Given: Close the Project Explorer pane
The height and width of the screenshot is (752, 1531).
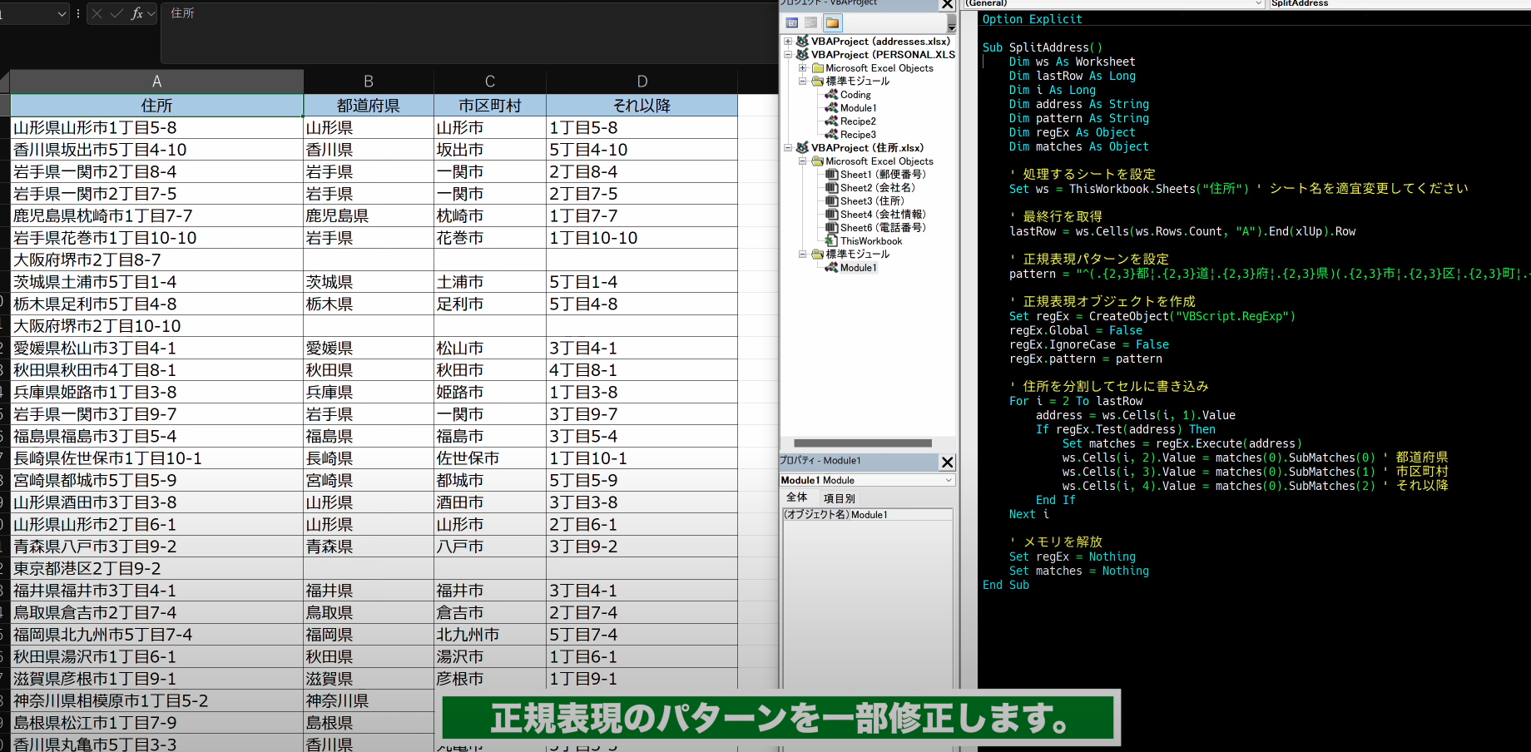Looking at the screenshot, I should tap(947, 4).
